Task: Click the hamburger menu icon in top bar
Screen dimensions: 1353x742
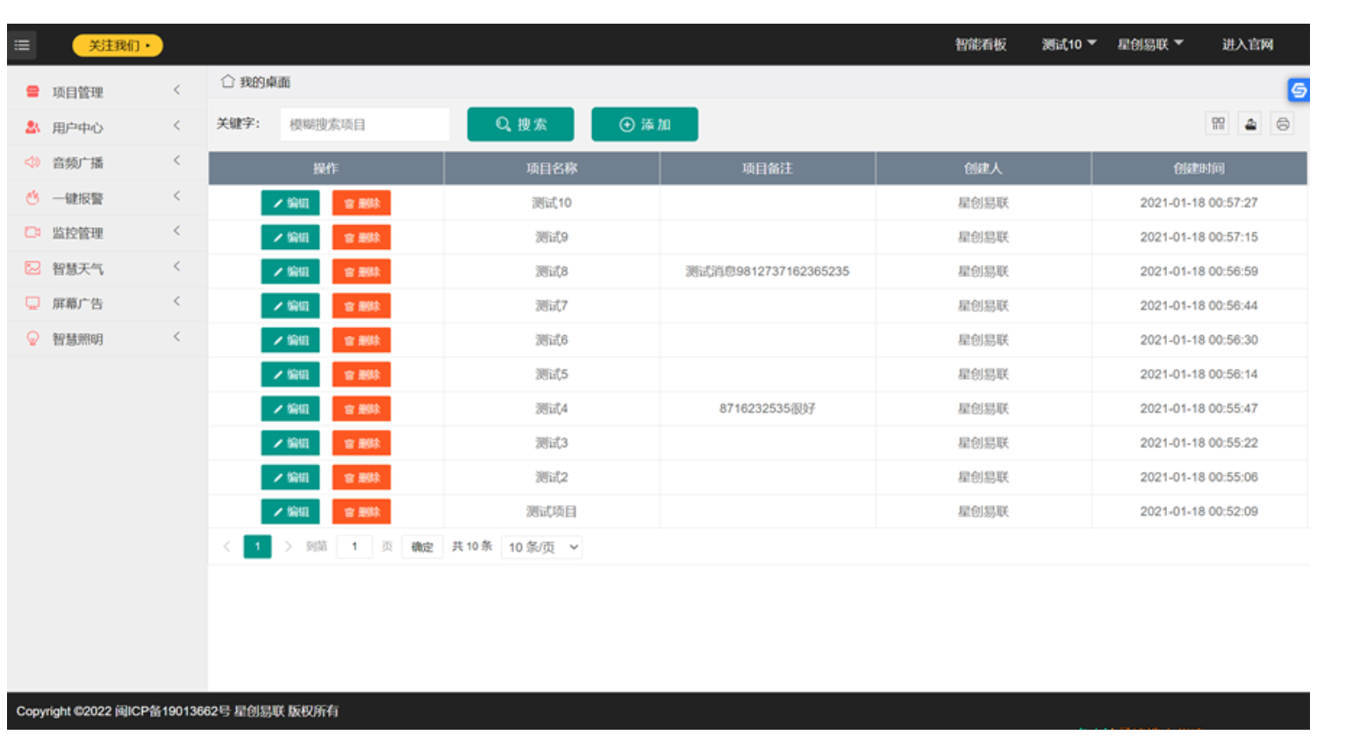Action: [23, 45]
